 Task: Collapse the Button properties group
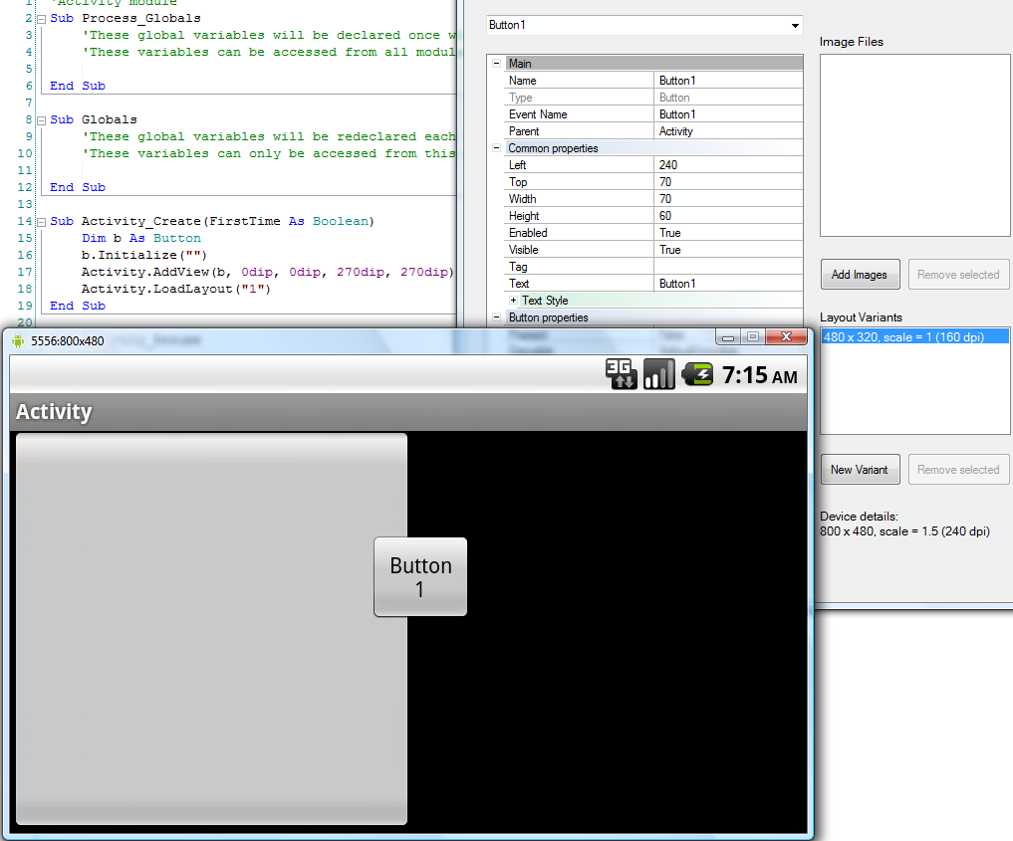[x=496, y=316]
